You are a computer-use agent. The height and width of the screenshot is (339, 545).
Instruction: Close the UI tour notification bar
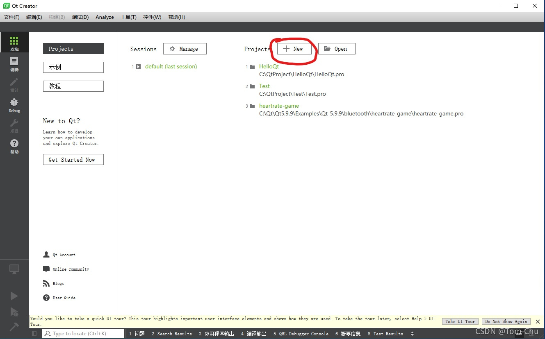point(538,321)
